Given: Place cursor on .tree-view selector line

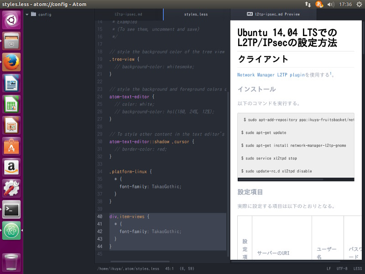Looking at the screenshot, I should pyautogui.click(x=124, y=59).
